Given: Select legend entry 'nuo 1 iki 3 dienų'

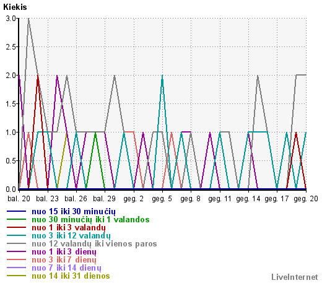Looking at the screenshot, I should click(64, 252).
